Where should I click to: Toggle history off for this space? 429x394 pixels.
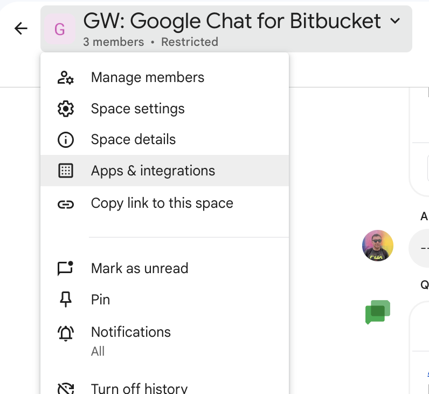139,388
